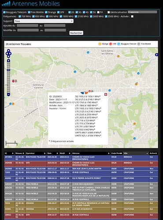163x220 pixels.
Task: Select the grey marker just above the info popup
Action: (x=92, y=91)
